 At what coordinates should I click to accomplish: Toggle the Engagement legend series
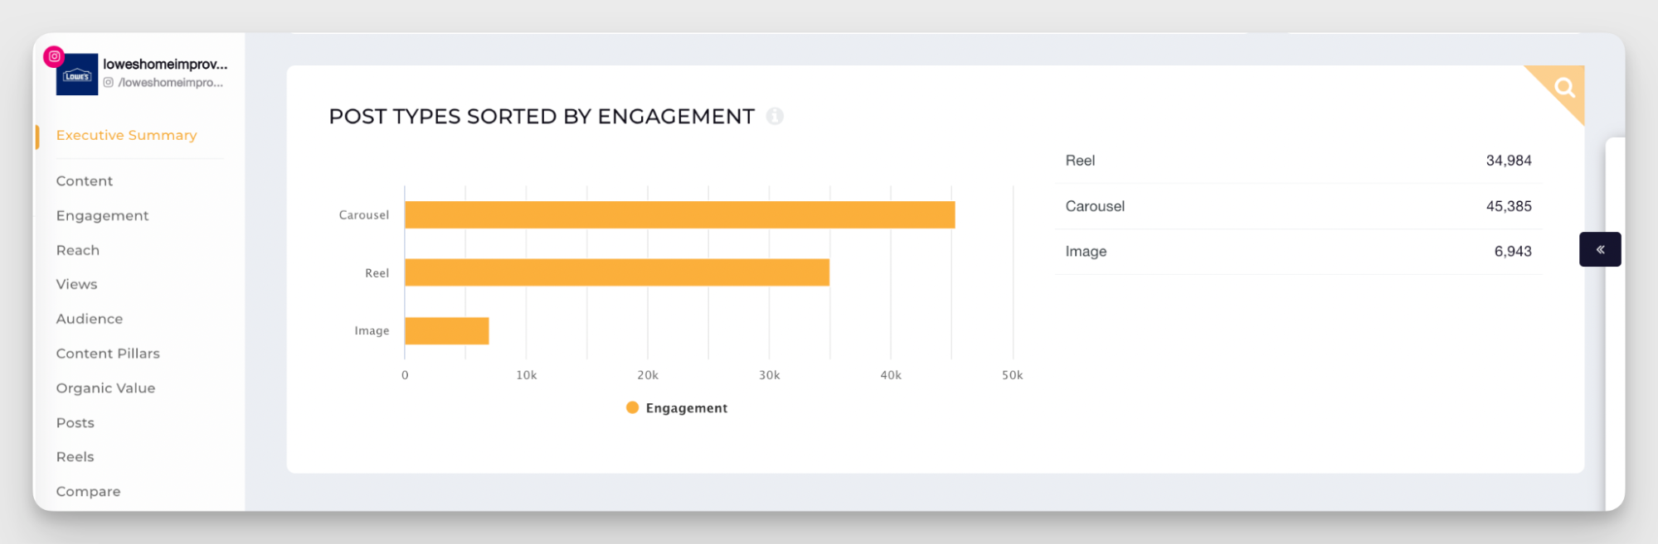pyautogui.click(x=677, y=408)
